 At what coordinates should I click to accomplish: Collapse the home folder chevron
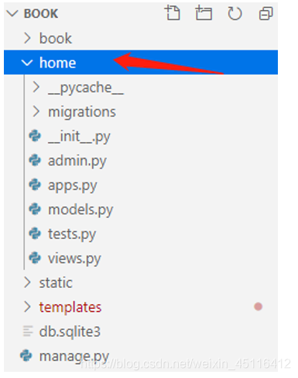point(27,63)
